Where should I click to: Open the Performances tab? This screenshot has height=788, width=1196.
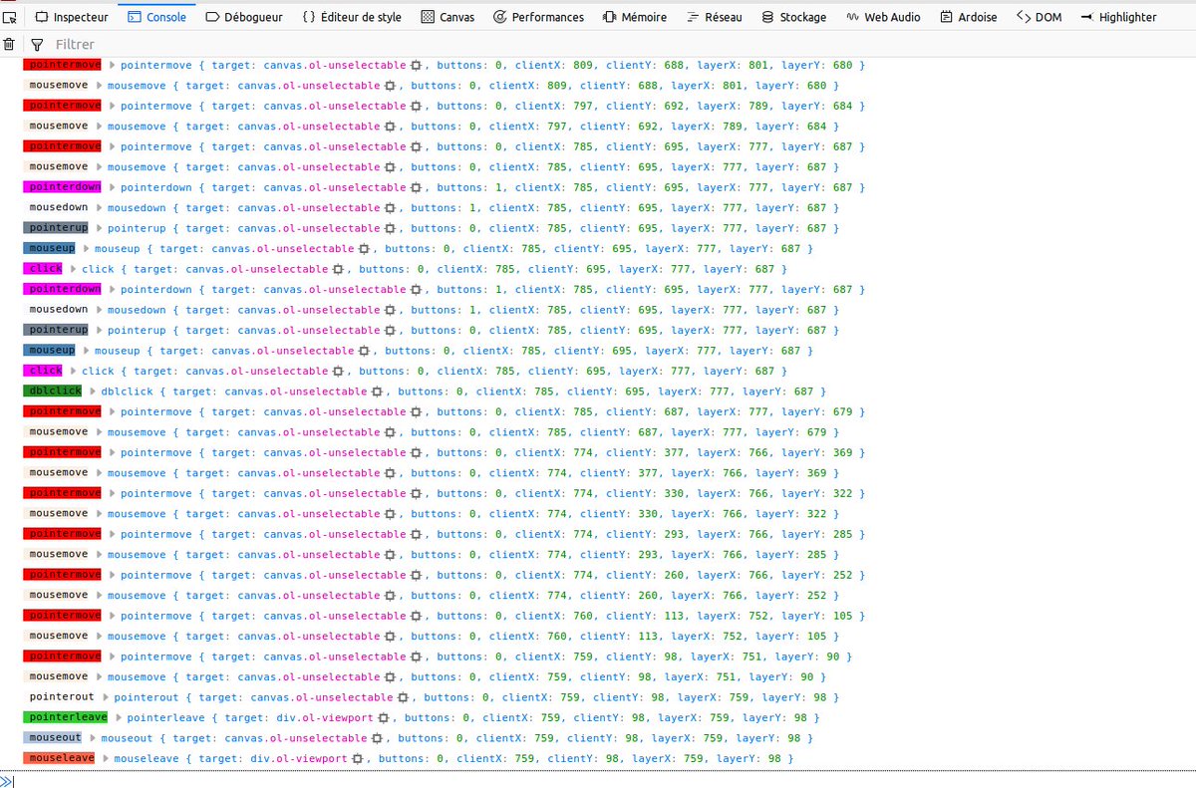(x=539, y=17)
